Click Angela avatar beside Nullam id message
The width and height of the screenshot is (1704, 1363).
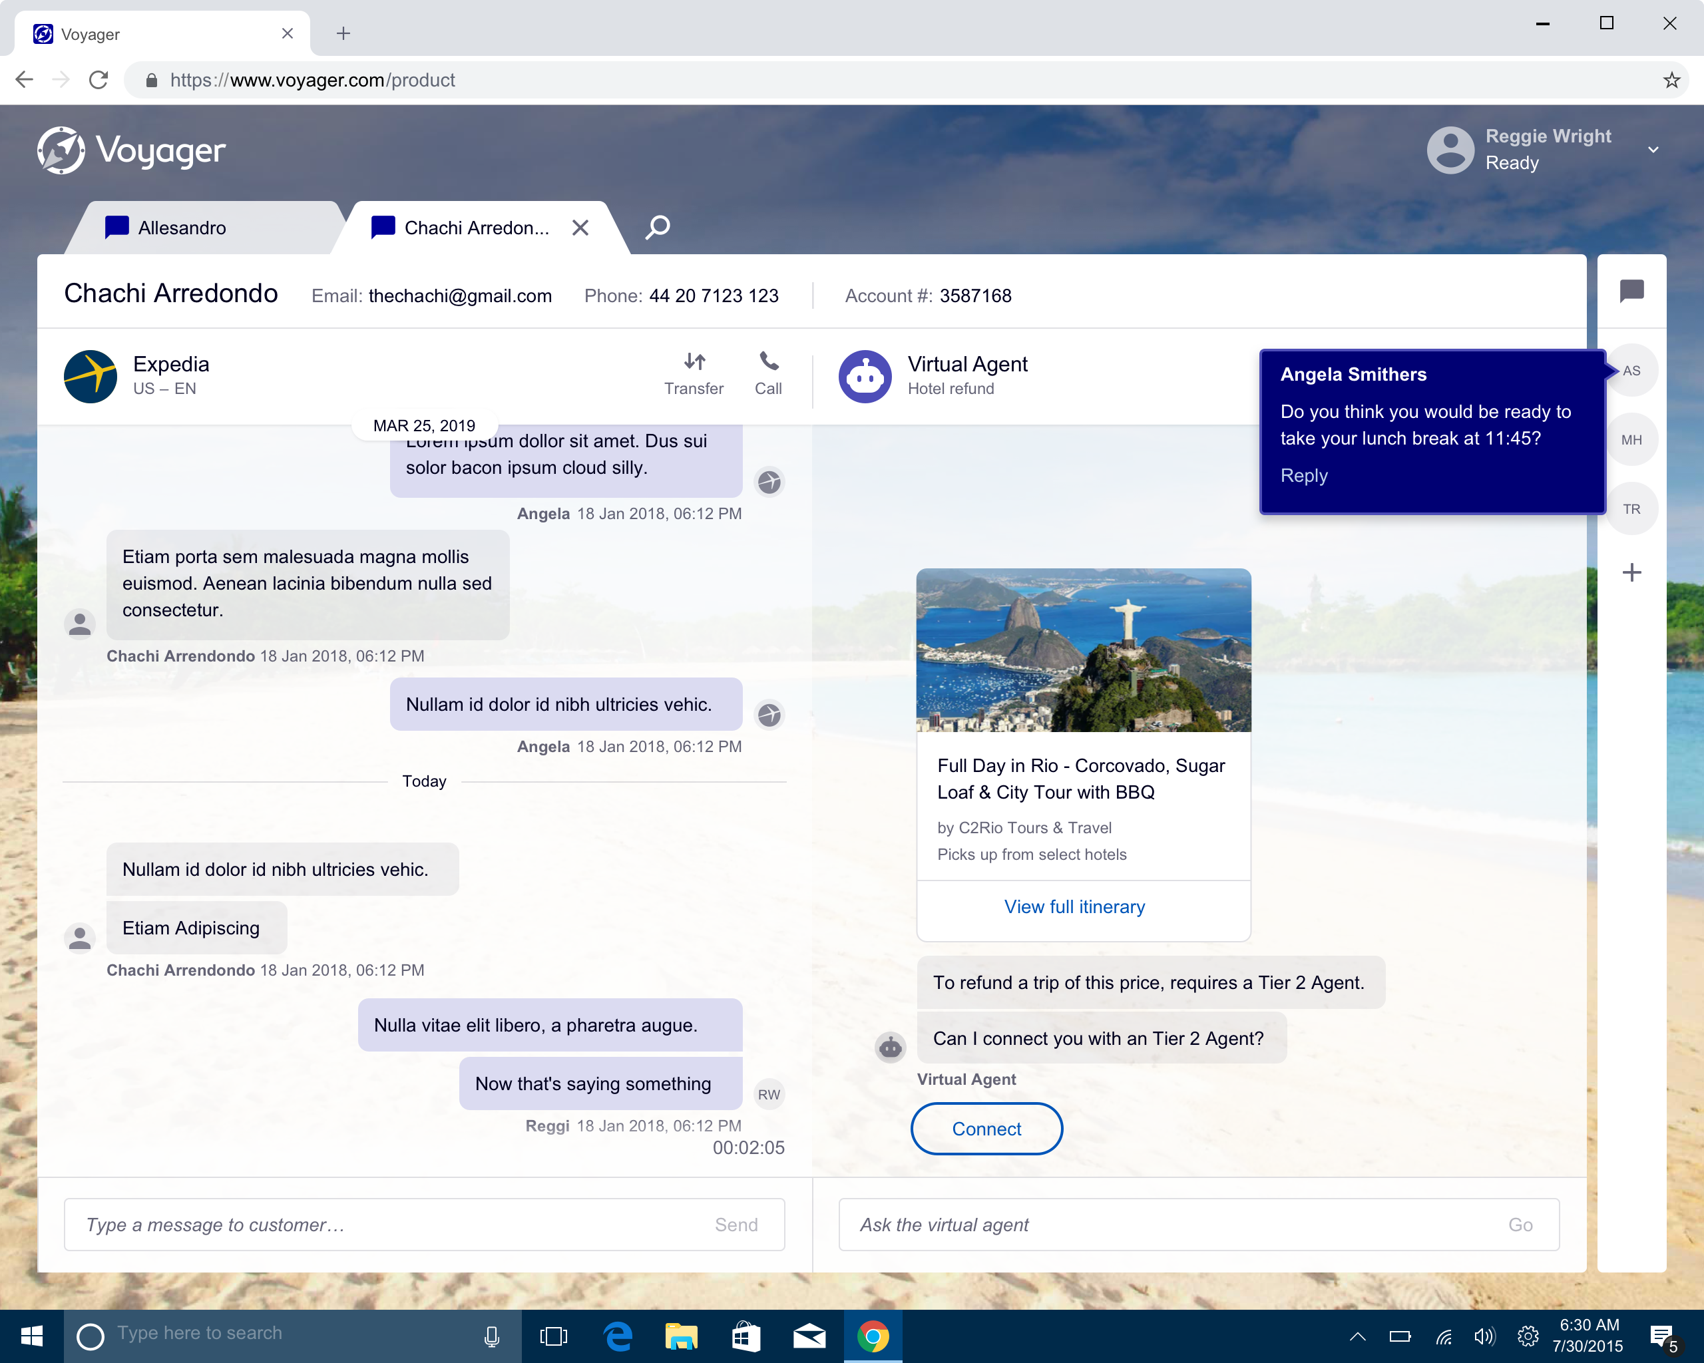click(768, 714)
